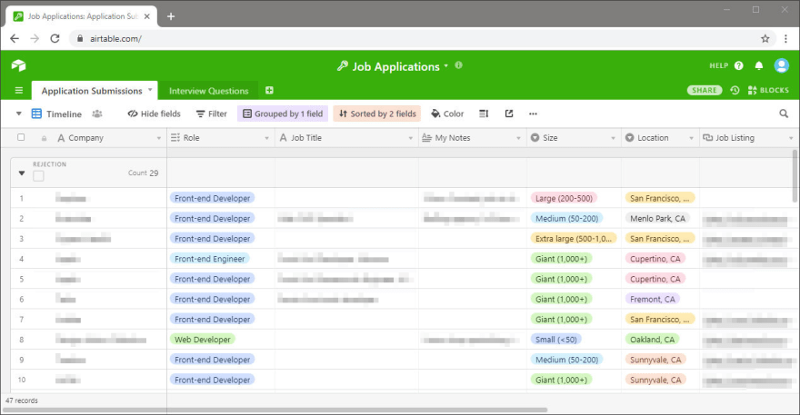
Task: Open more options ellipsis in toolbar
Action: (x=533, y=114)
